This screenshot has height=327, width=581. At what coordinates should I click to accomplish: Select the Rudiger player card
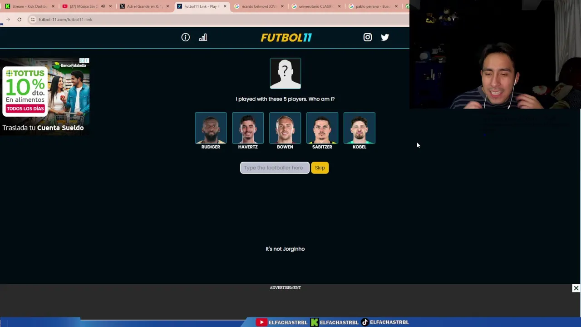pyautogui.click(x=211, y=131)
